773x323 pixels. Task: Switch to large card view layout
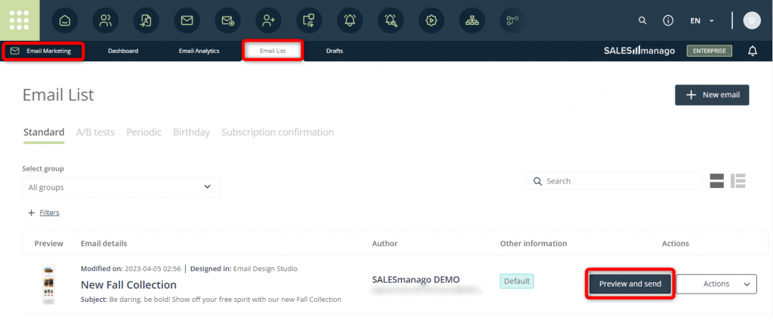717,181
